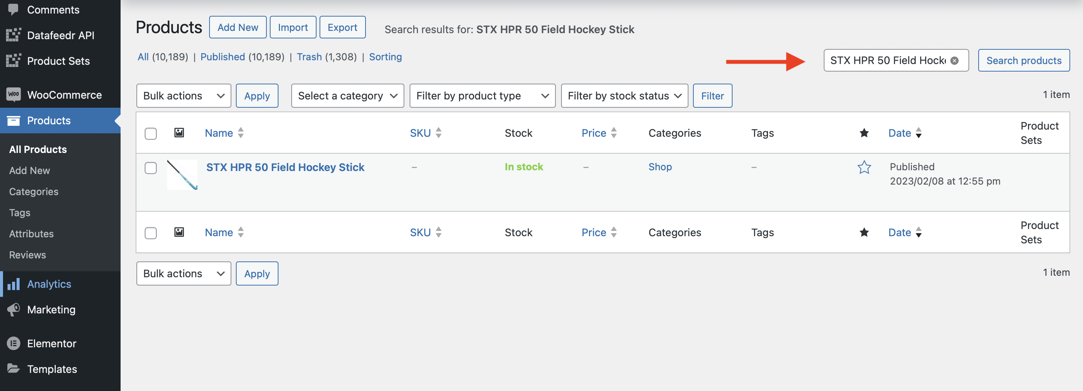The width and height of the screenshot is (1083, 391).
Task: Click the image column icon in table header
Action: point(179,133)
